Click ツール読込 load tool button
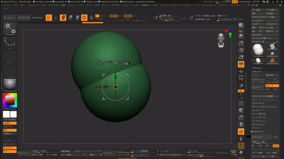284x159 pixels. point(258,10)
